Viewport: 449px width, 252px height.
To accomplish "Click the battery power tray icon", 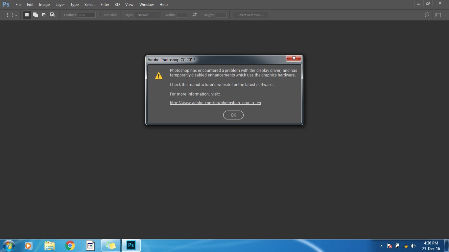I will pos(397,246).
